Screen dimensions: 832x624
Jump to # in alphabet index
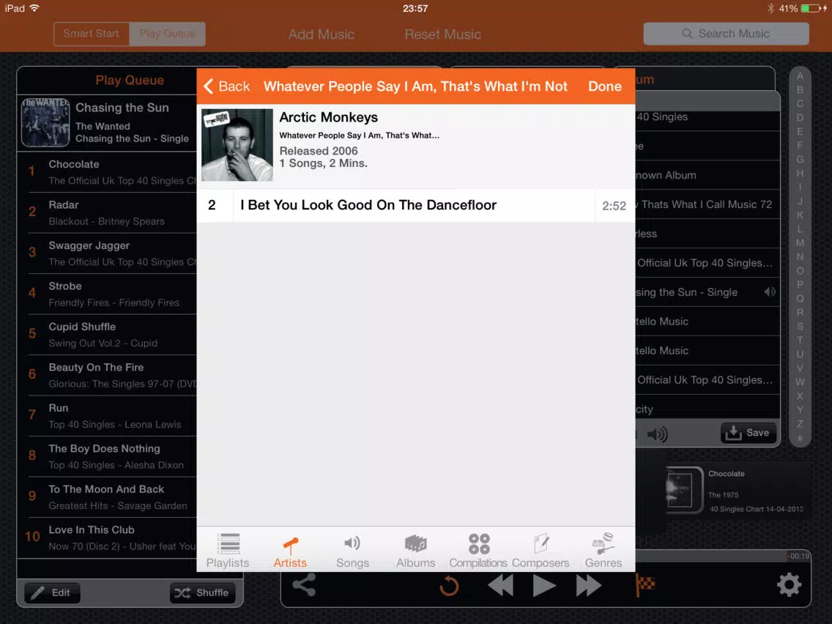pos(800,438)
